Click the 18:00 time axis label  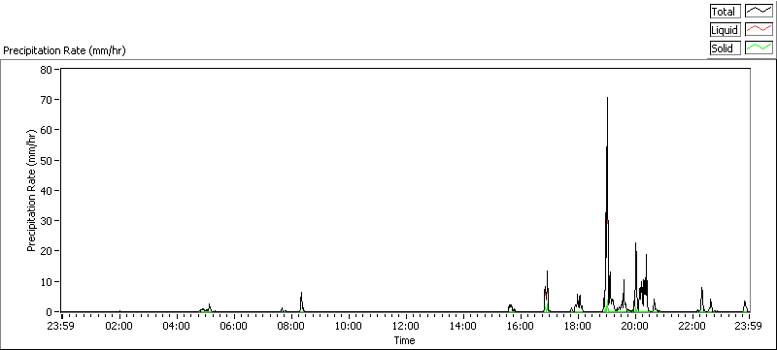(x=578, y=326)
